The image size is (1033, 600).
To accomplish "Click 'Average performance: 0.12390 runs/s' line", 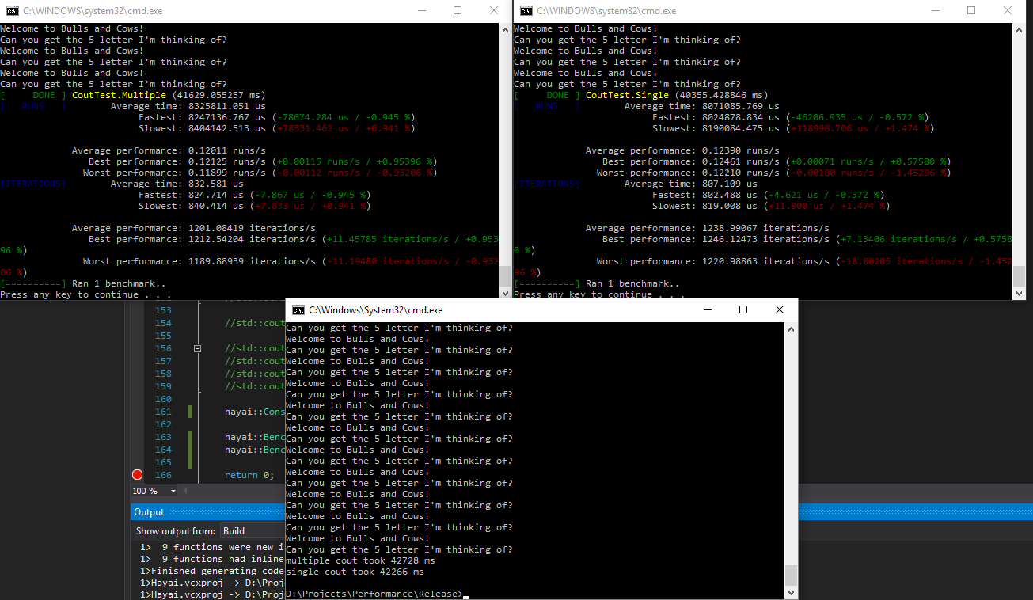I will pyautogui.click(x=682, y=150).
